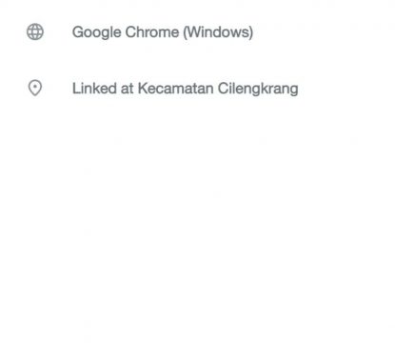The height and width of the screenshot is (343, 395).
Task: Click the location pin icon
Action: point(35,88)
